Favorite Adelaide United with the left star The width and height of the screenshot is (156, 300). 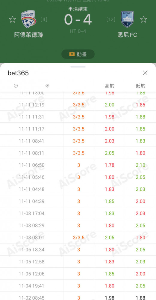(12, 19)
